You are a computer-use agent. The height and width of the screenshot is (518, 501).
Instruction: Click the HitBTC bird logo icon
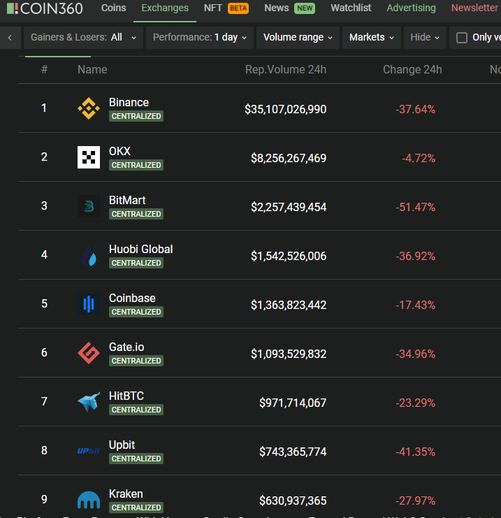pyautogui.click(x=89, y=402)
